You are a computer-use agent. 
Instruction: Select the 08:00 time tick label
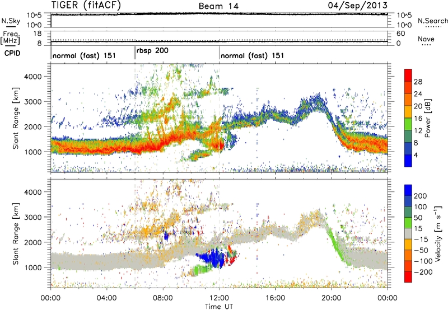(163, 298)
